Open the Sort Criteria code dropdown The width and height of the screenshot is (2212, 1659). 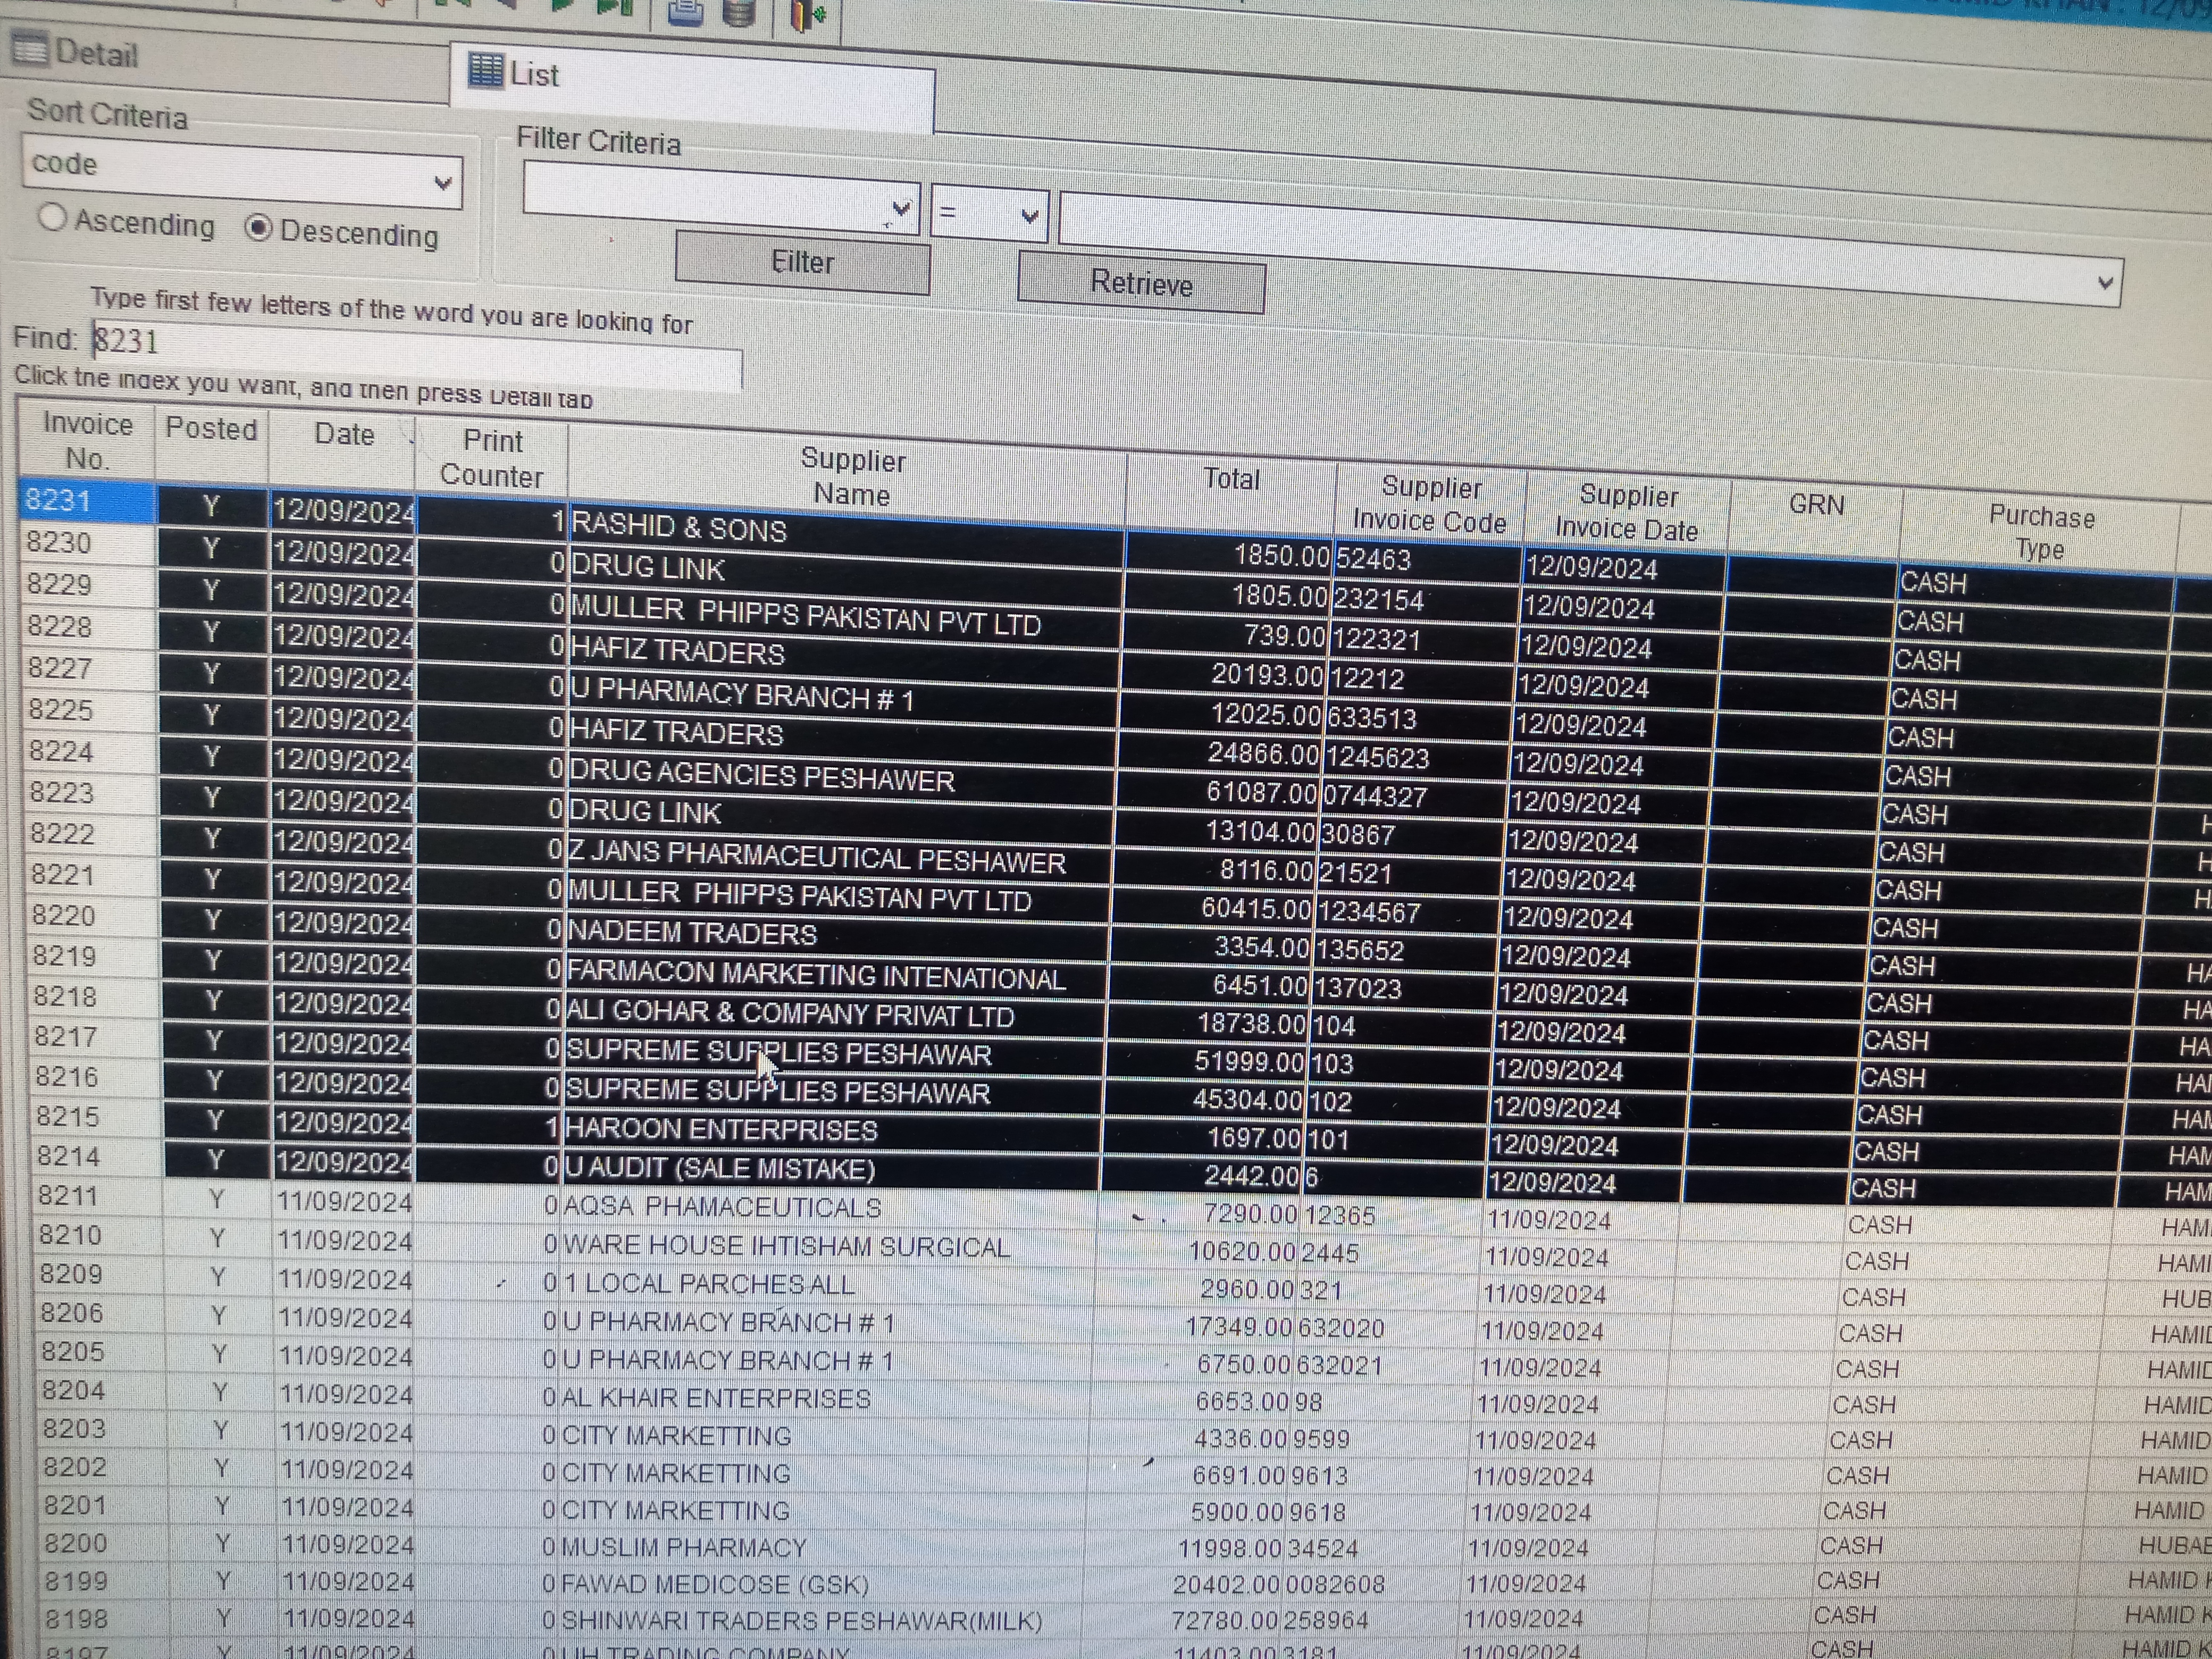pyautogui.click(x=442, y=183)
